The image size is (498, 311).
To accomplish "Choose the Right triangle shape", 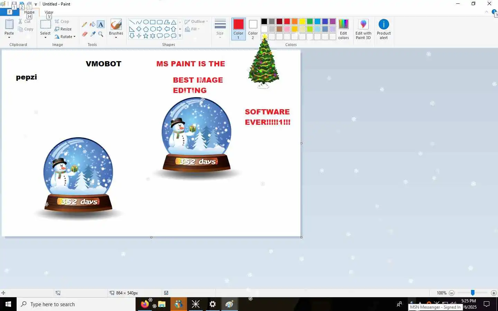I will pos(132,29).
